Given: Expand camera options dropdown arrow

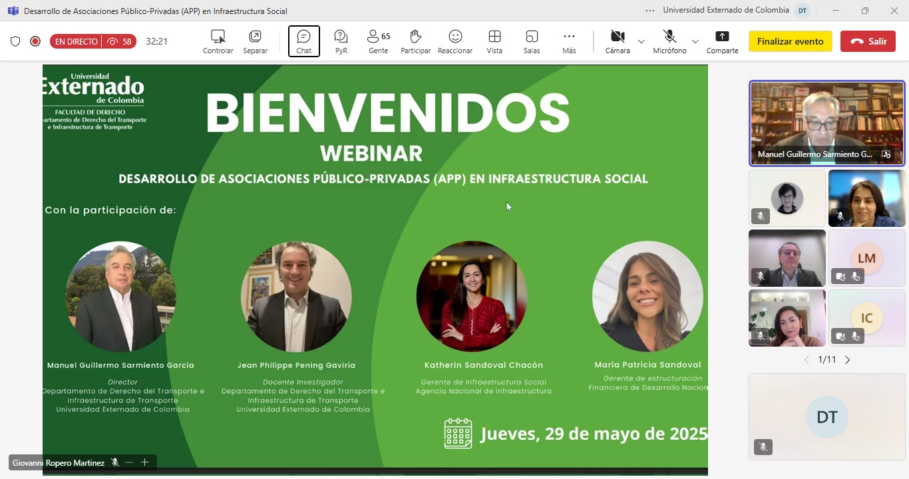Looking at the screenshot, I should click(641, 41).
